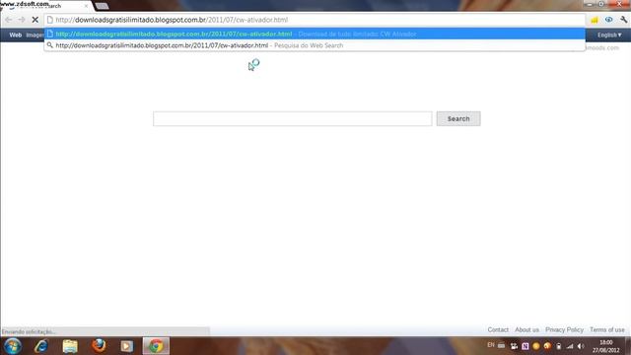This screenshot has height=355, width=631.
Task: Open Windows Explorer folder from the taskbar
Action: pyautogui.click(x=70, y=346)
